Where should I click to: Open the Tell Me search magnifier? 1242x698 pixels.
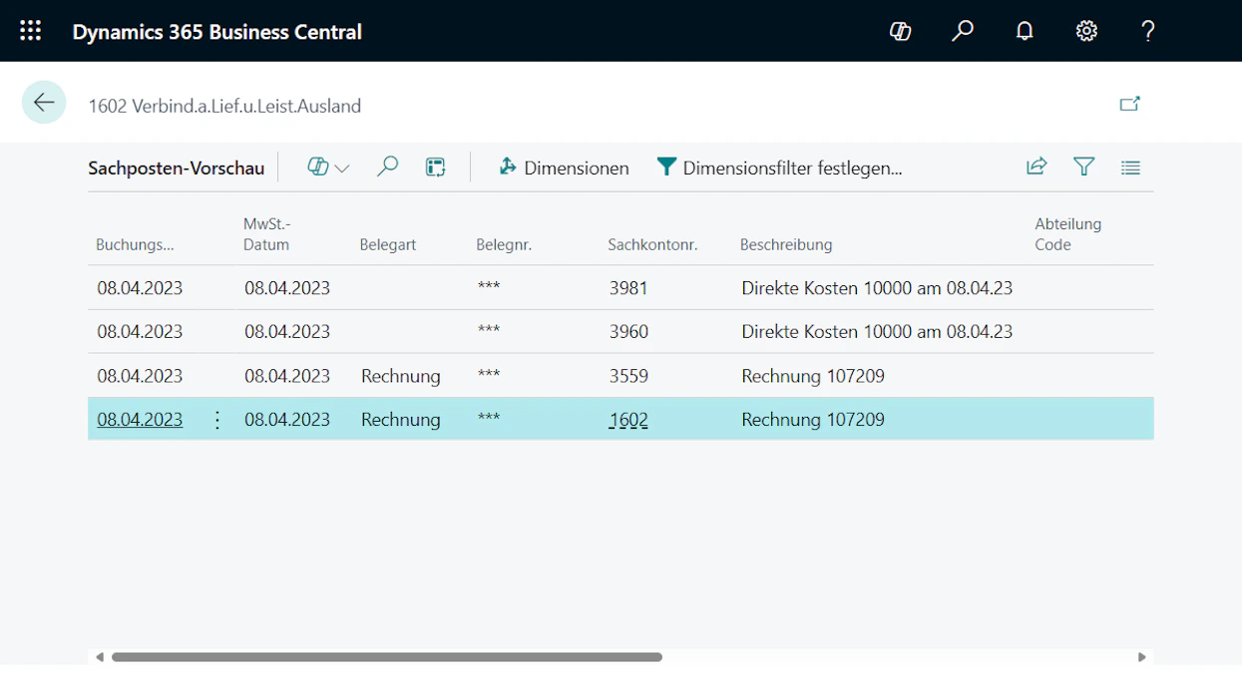click(963, 31)
